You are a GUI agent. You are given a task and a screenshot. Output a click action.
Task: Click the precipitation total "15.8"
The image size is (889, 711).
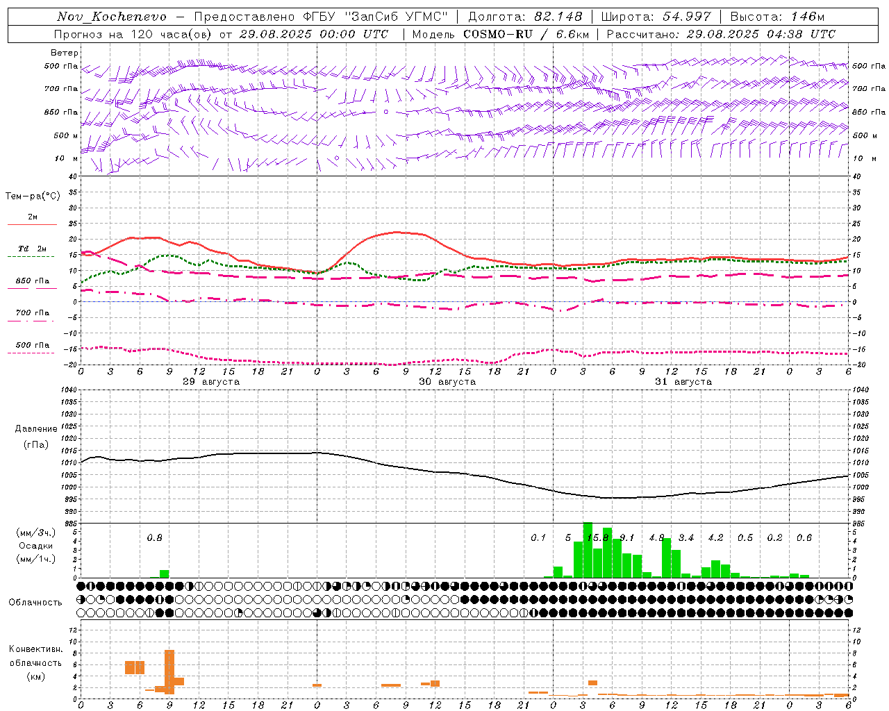click(597, 538)
